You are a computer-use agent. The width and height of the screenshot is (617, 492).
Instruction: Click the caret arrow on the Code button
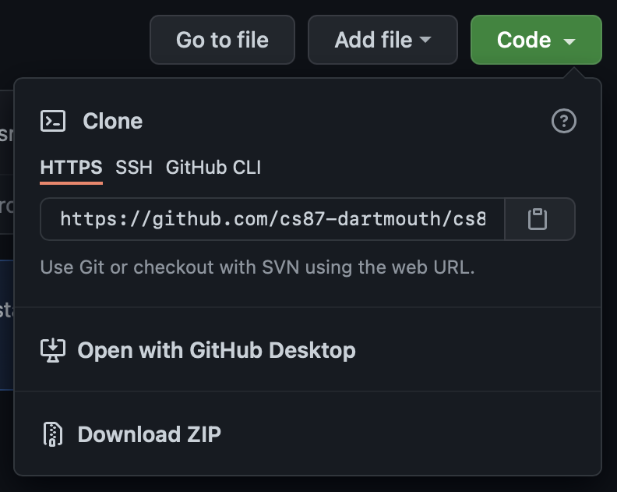tap(569, 41)
